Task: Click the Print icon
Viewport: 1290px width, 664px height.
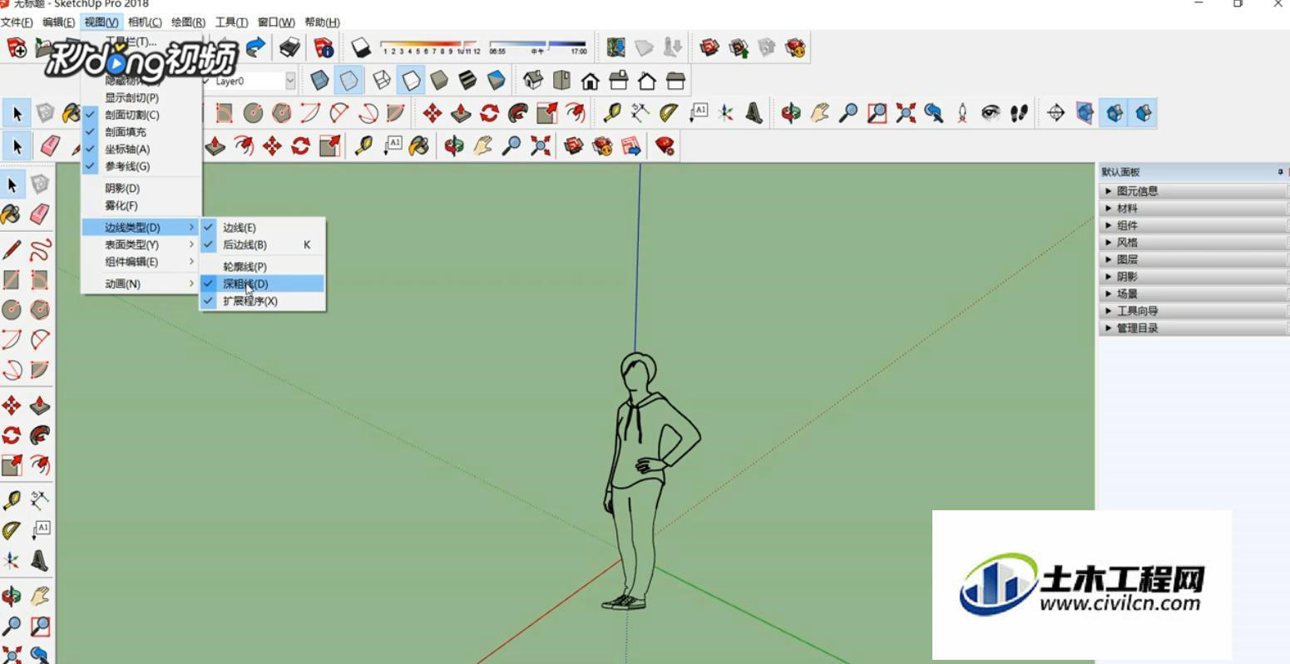Action: pyautogui.click(x=289, y=47)
